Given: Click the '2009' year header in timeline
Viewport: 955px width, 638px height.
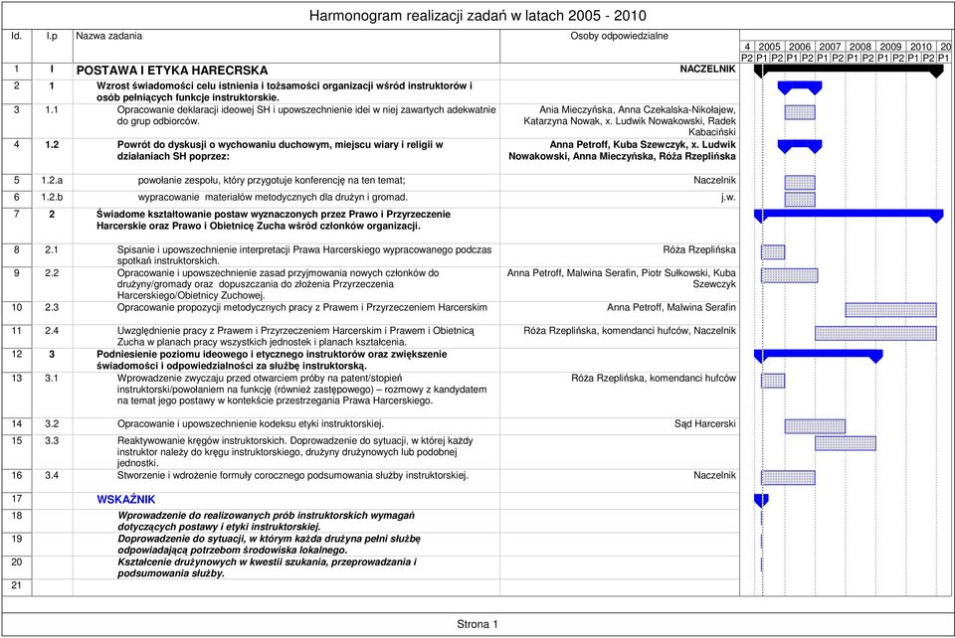Looking at the screenshot, I should tap(890, 47).
